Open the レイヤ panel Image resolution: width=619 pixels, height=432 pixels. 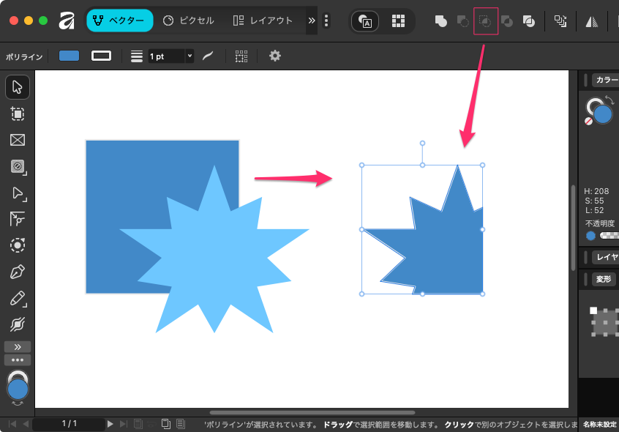[x=605, y=257]
